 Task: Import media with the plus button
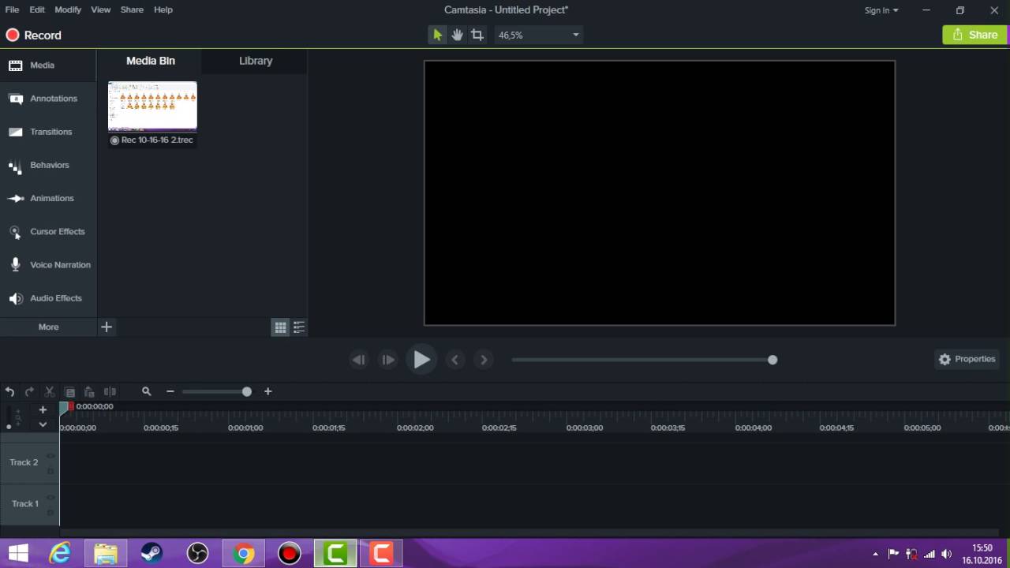(x=107, y=327)
